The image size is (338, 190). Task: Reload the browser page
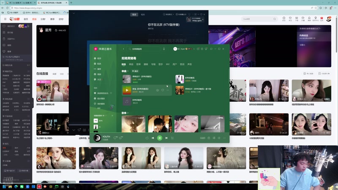click(7, 8)
